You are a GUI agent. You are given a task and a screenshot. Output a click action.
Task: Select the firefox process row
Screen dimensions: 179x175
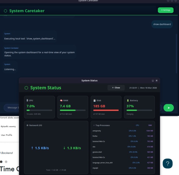(x=123, y=136)
